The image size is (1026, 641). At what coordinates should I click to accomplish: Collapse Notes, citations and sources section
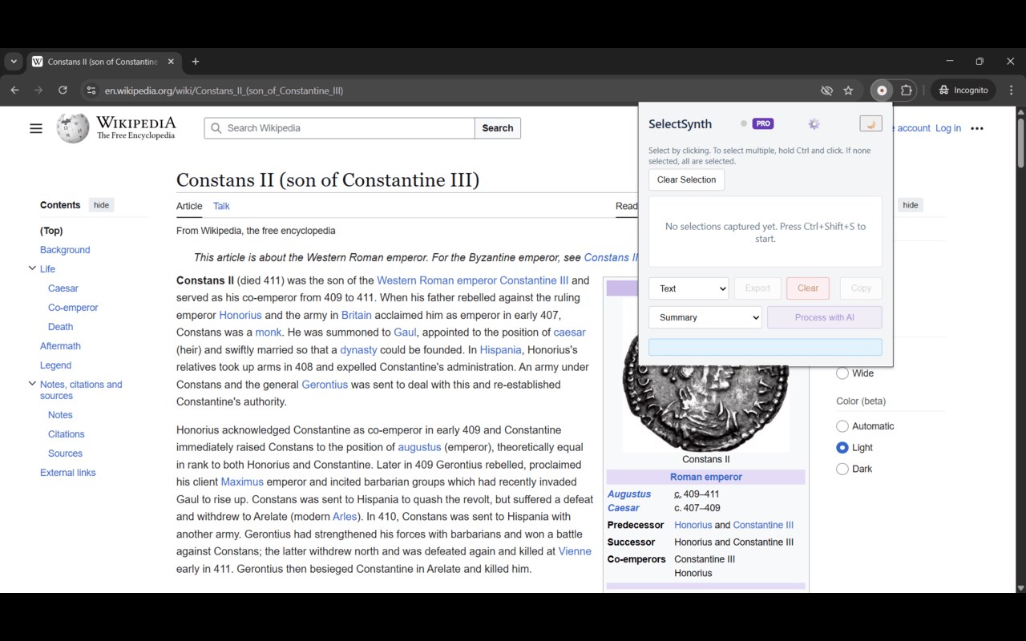(32, 385)
